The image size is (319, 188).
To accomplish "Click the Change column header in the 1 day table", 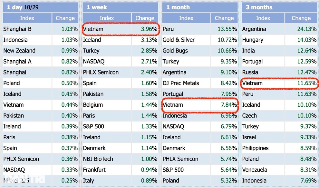I will (65, 18).
